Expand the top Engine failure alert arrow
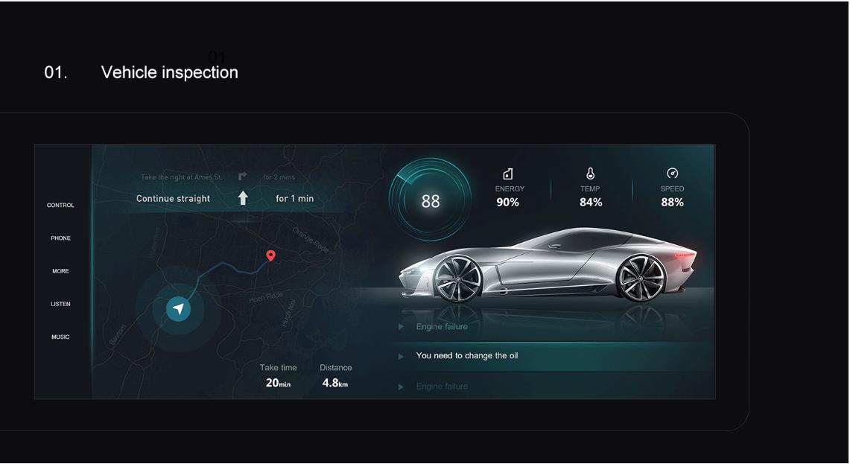Viewport: 850px width, 464px height. (x=401, y=327)
